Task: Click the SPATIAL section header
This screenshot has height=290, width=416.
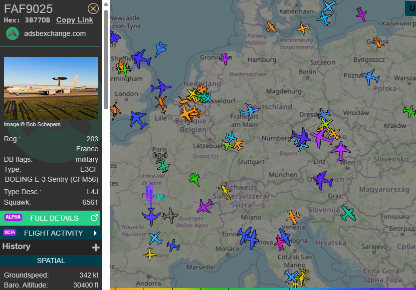Action: tap(51, 261)
